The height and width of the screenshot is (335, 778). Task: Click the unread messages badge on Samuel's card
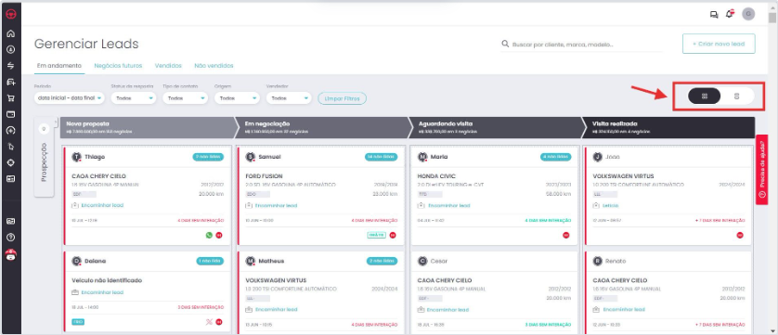click(381, 157)
